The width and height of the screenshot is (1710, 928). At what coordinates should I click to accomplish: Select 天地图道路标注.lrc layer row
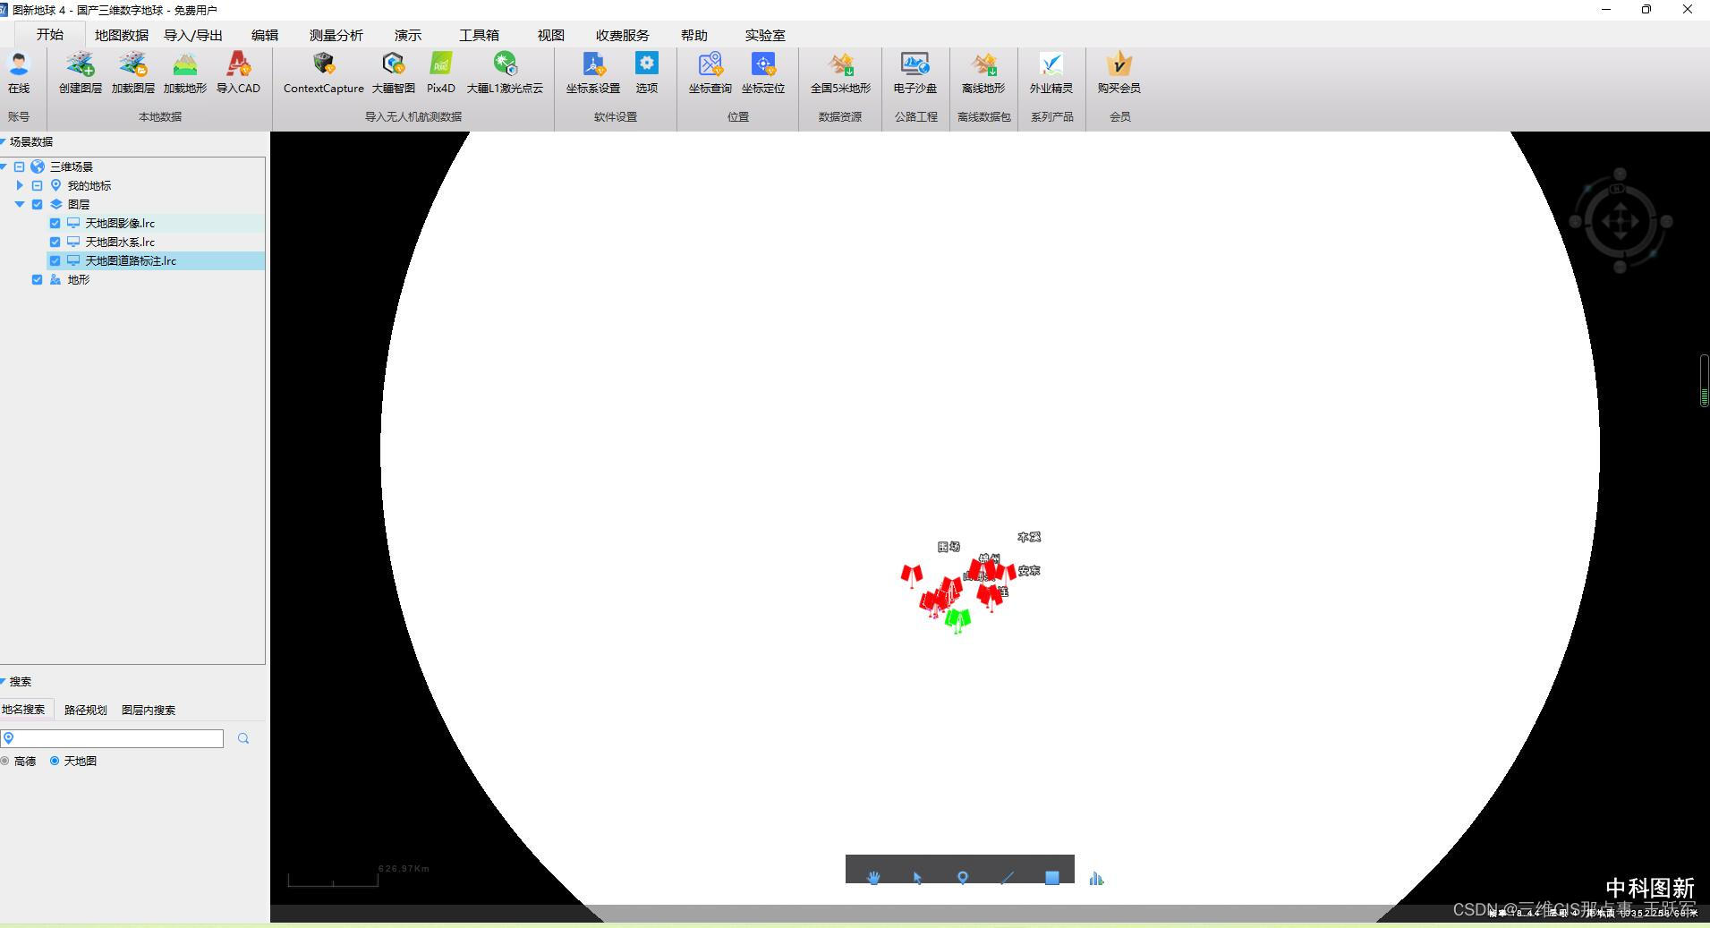click(156, 260)
